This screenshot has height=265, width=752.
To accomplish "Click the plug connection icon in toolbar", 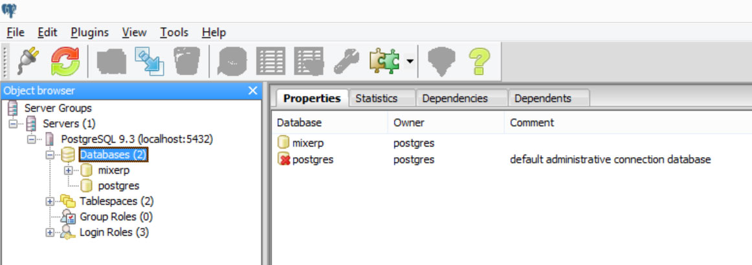I will [28, 61].
